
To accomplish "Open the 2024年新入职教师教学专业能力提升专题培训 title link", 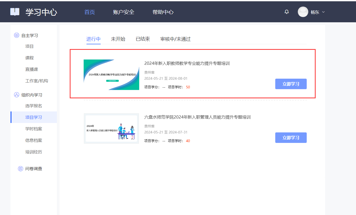I will point(187,63).
